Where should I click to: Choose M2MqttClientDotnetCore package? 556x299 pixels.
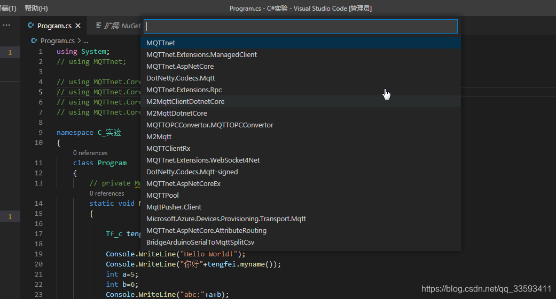click(x=301, y=101)
